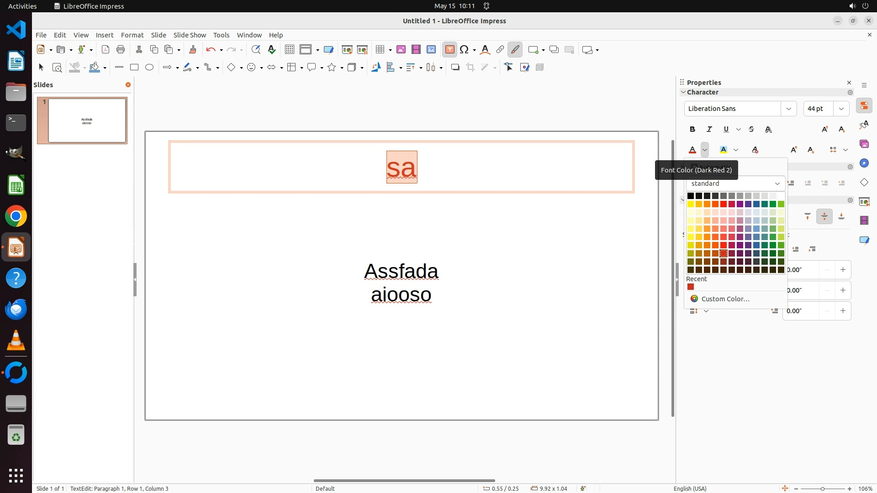The width and height of the screenshot is (877, 493).
Task: Click the Bold formatting icon
Action: pos(692,130)
